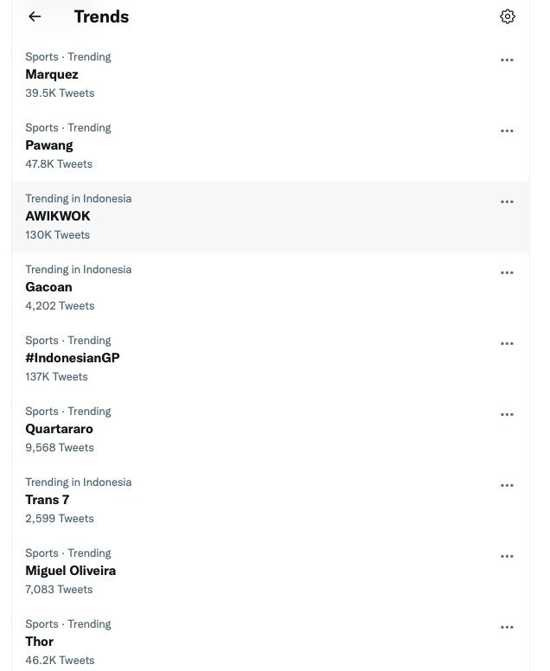View the Gacoan trend tweets
The width and height of the screenshot is (550, 671).
click(x=271, y=288)
